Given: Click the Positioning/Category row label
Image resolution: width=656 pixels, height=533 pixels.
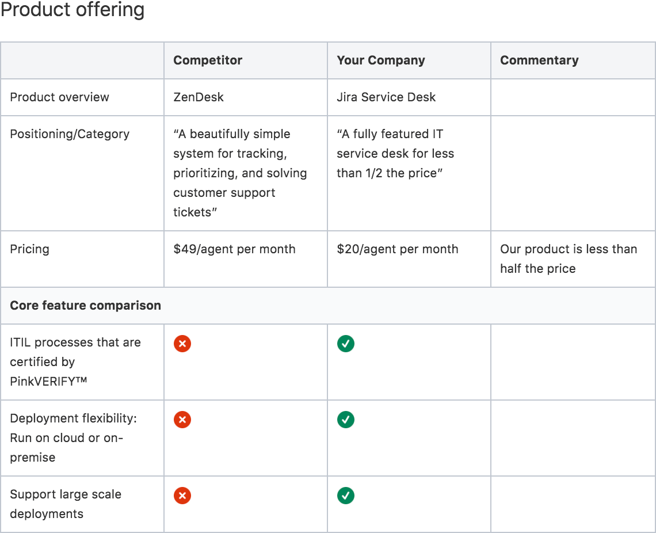Looking at the screenshot, I should (x=70, y=134).
